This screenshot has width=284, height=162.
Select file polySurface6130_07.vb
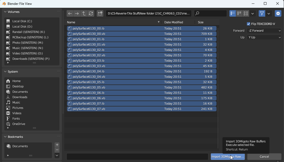142,109
